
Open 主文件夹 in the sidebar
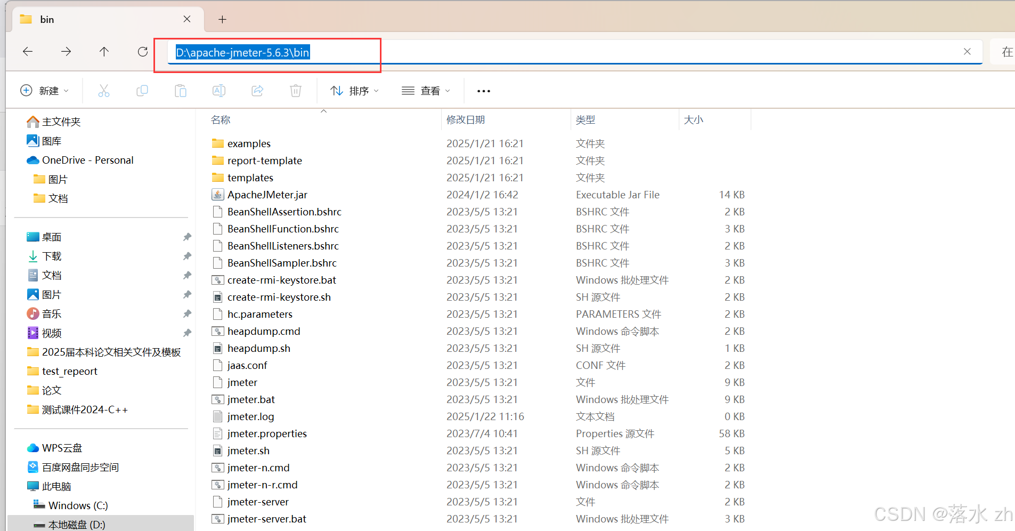54,122
